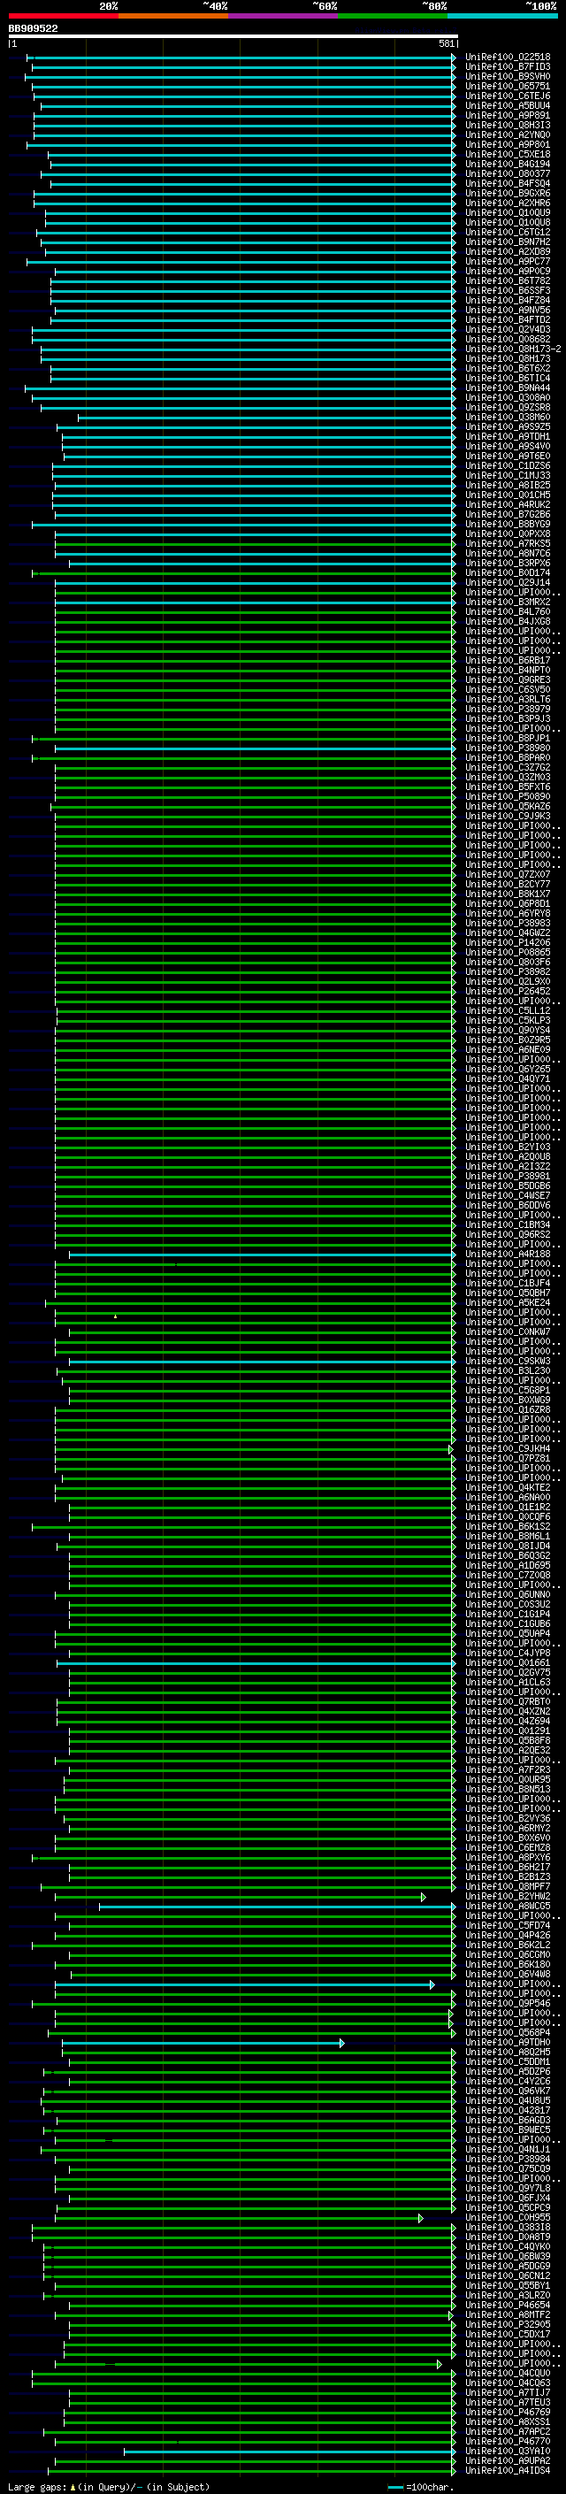Click hit UniRef100_Q8H173-2
Viewport: 566px width, 2494px height.
coord(513,349)
